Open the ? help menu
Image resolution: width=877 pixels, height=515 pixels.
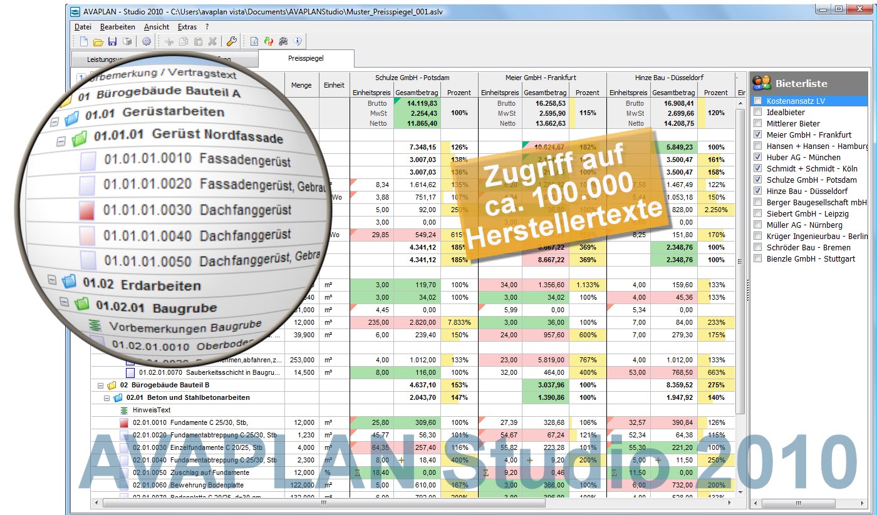click(x=207, y=27)
